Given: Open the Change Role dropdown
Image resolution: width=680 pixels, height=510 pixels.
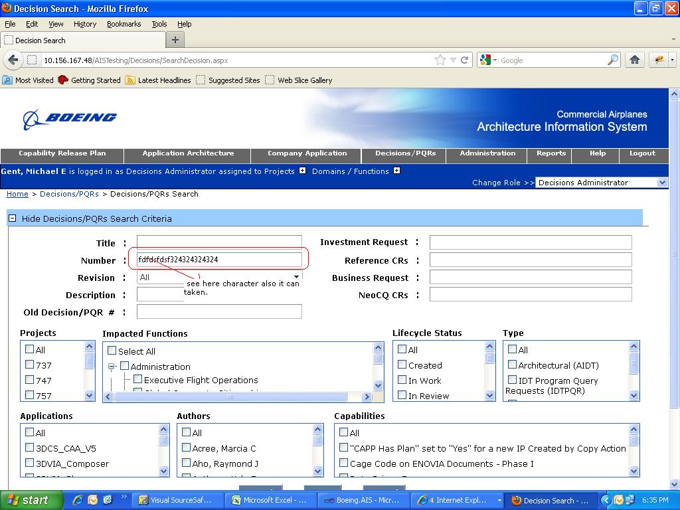Looking at the screenshot, I should pos(662,182).
